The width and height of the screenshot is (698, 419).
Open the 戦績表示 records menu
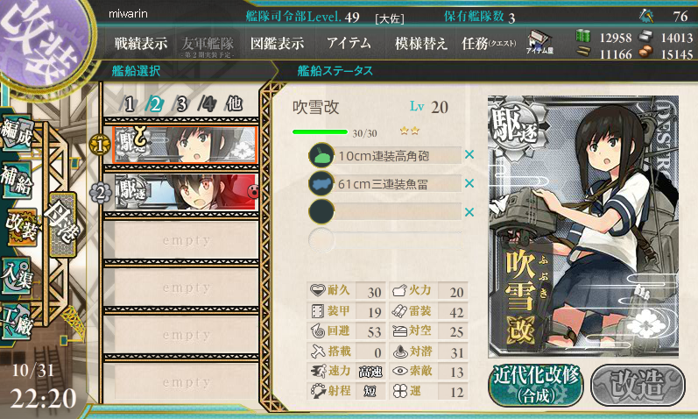(141, 43)
